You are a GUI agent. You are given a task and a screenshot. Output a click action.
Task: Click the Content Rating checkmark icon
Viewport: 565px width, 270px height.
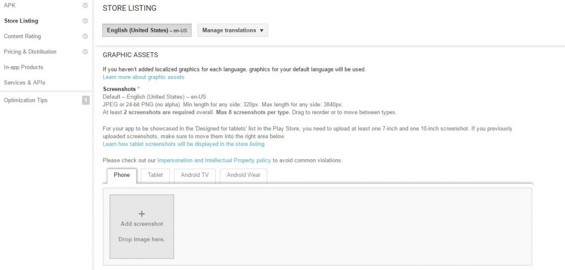(85, 36)
